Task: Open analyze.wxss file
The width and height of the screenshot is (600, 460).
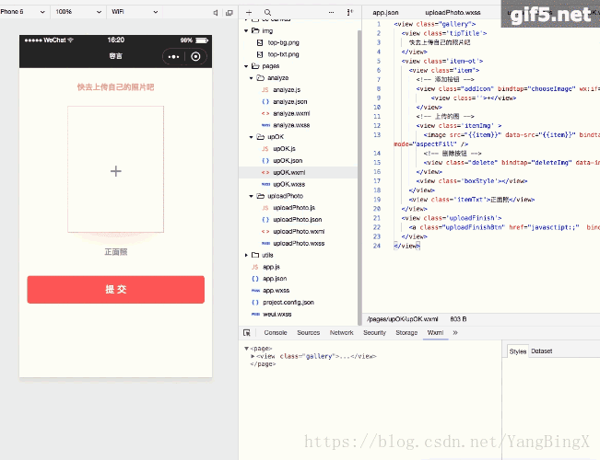Action: (291, 125)
